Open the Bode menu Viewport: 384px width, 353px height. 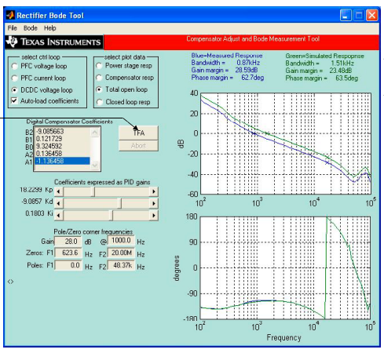31,28
